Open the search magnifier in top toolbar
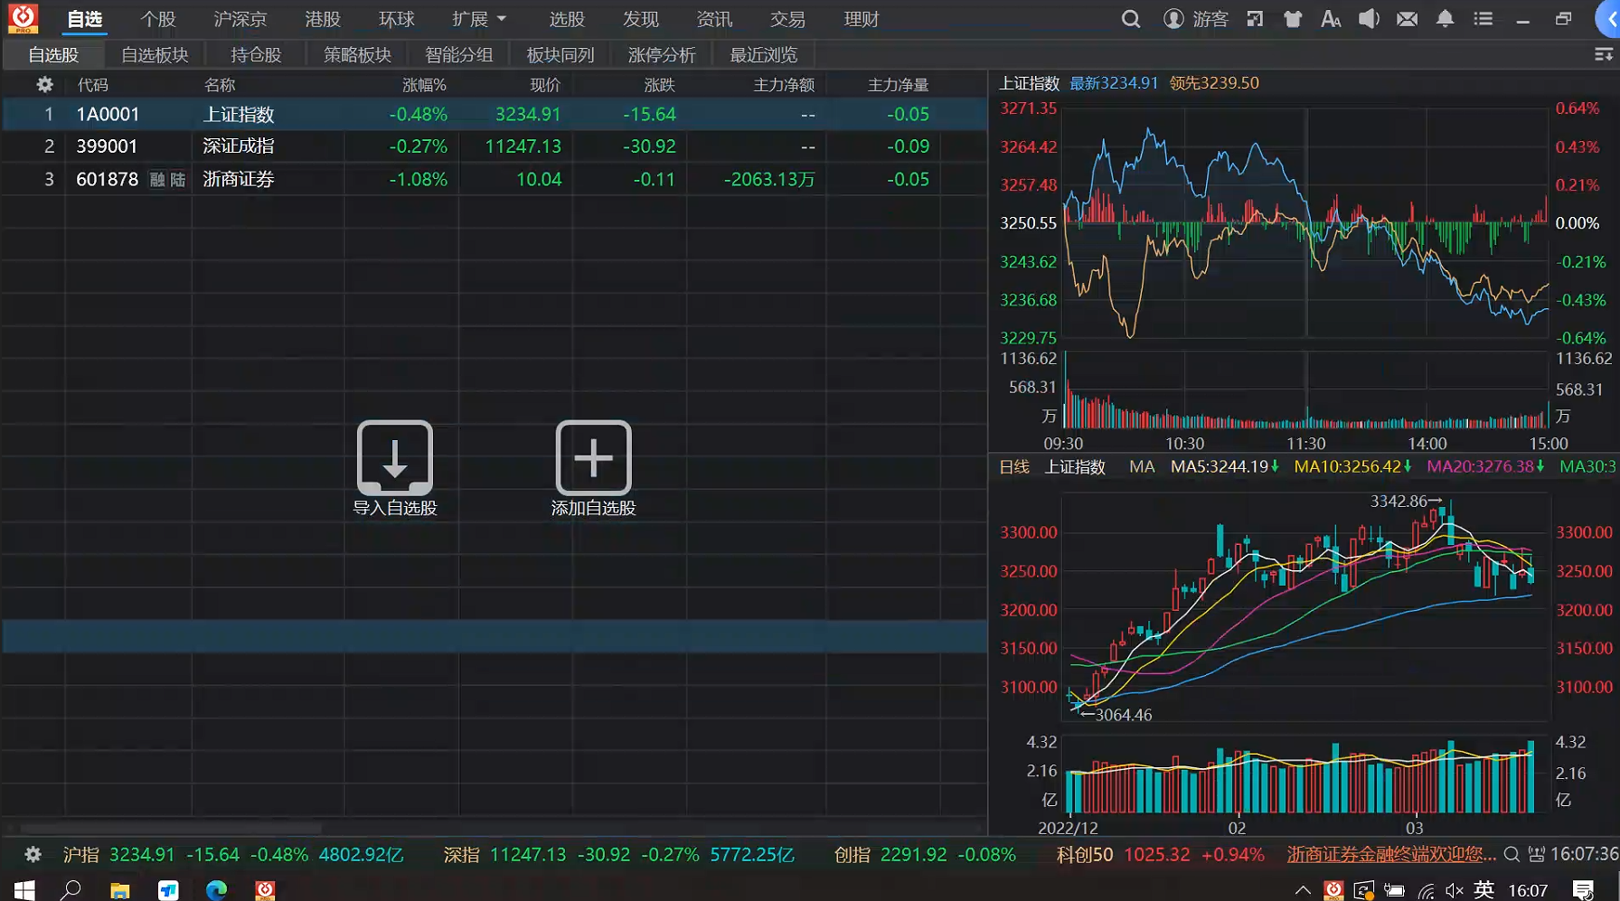Viewport: 1620px width, 901px height. pyautogui.click(x=1130, y=19)
